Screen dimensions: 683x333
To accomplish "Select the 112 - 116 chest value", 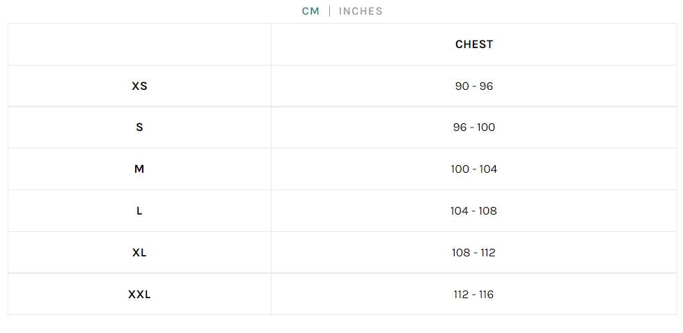I will [x=474, y=295].
